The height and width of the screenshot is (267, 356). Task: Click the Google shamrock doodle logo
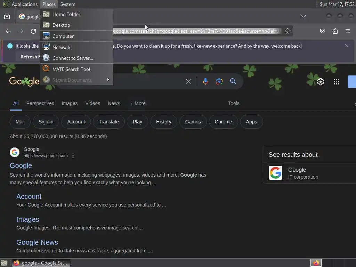24,81
